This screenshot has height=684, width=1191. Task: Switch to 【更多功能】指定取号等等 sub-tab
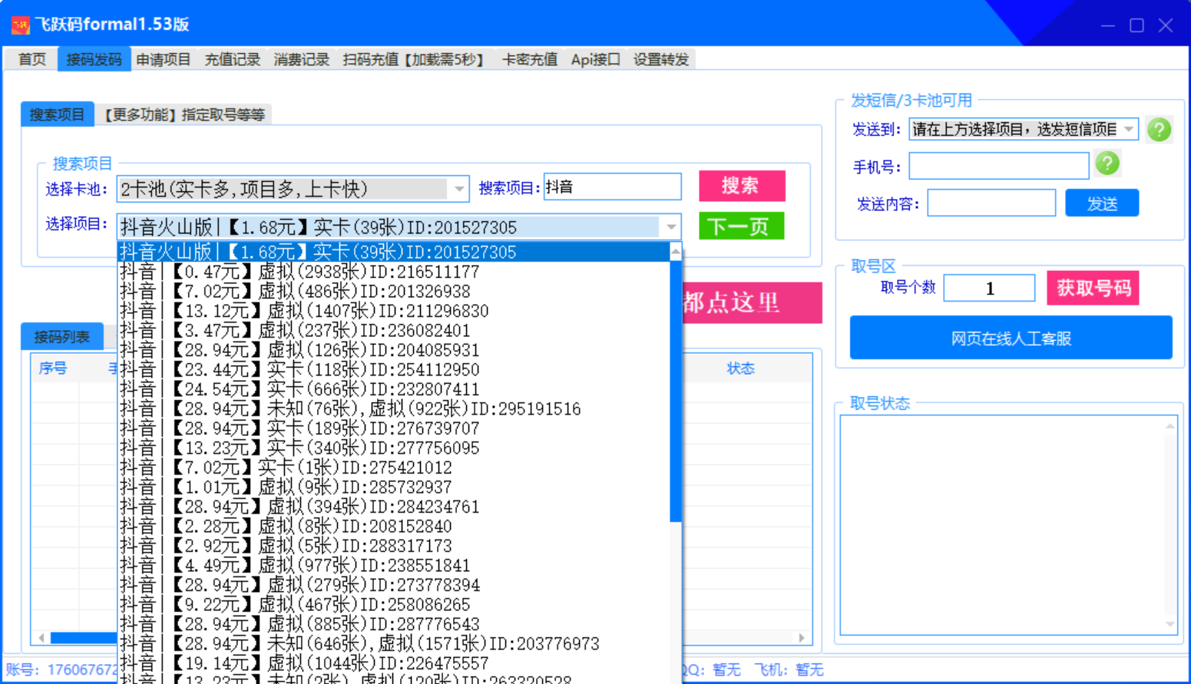183,114
